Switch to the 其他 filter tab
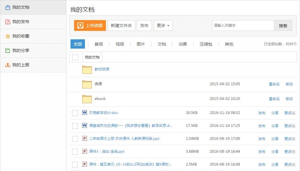The image size is (300, 171). pyautogui.click(x=229, y=44)
